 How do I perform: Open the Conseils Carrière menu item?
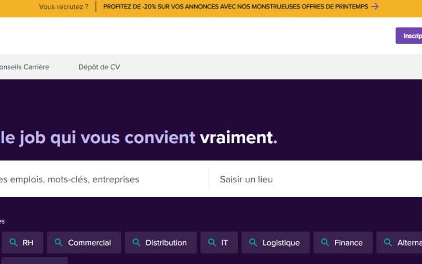click(x=24, y=67)
